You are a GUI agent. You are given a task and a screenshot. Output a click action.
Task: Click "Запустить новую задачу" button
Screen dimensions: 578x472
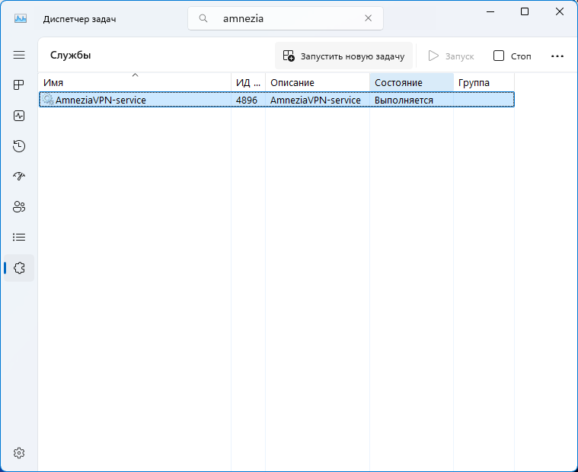pos(343,56)
